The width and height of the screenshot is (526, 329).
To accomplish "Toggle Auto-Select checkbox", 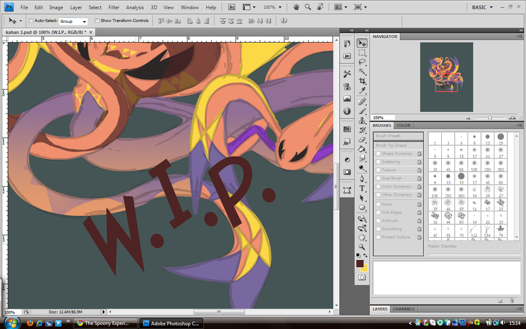I will click(x=31, y=20).
